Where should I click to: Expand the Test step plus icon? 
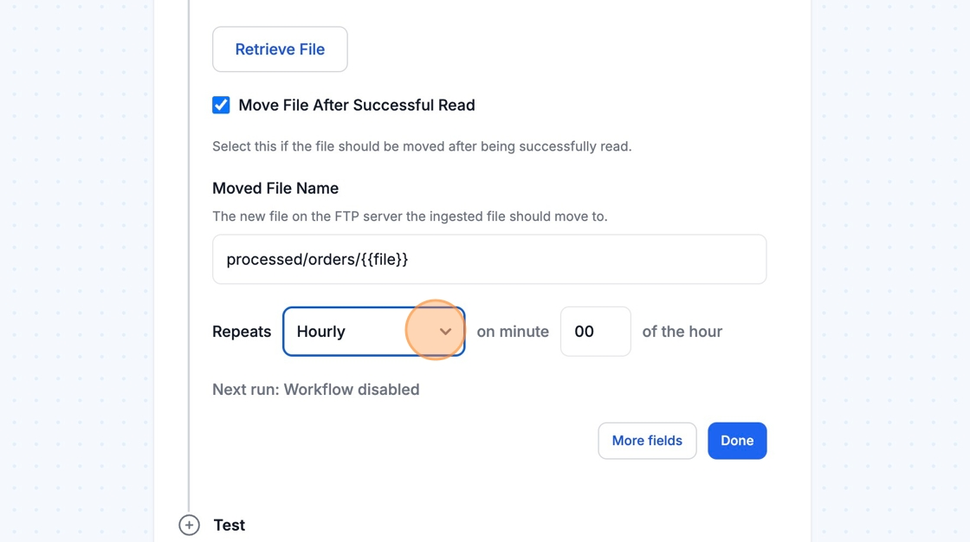tap(189, 525)
